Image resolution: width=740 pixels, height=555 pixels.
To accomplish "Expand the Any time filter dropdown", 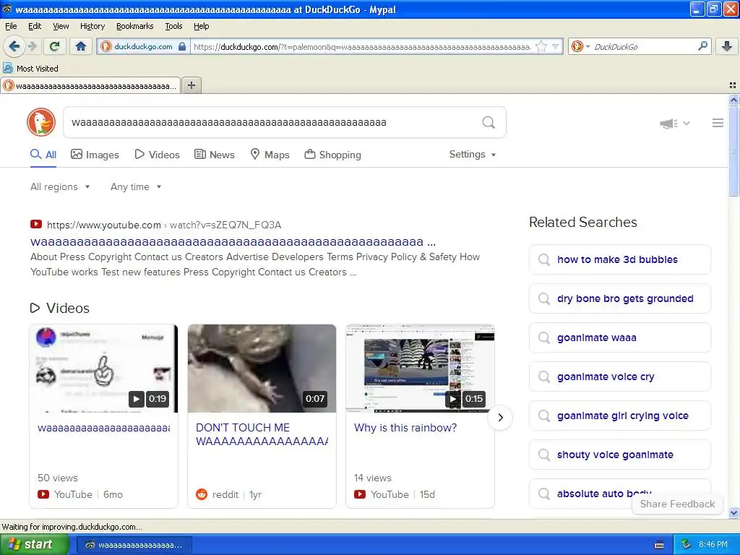I will click(136, 187).
